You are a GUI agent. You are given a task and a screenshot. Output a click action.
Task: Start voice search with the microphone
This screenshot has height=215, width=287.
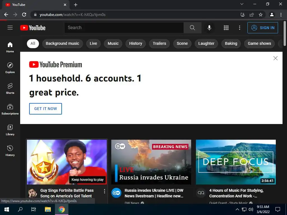pyautogui.click(x=209, y=28)
